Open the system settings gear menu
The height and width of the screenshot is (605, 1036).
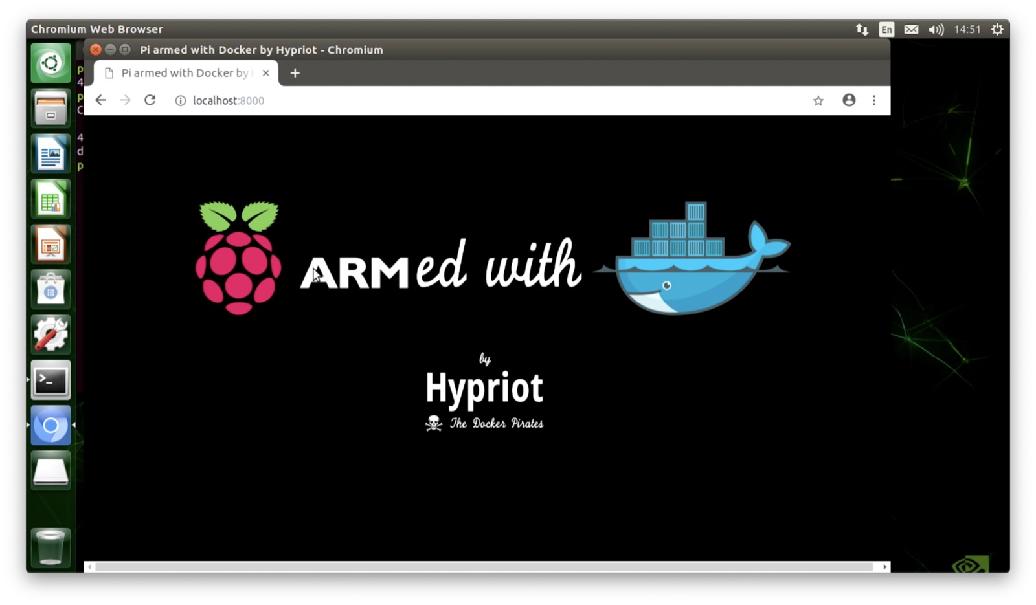997,29
